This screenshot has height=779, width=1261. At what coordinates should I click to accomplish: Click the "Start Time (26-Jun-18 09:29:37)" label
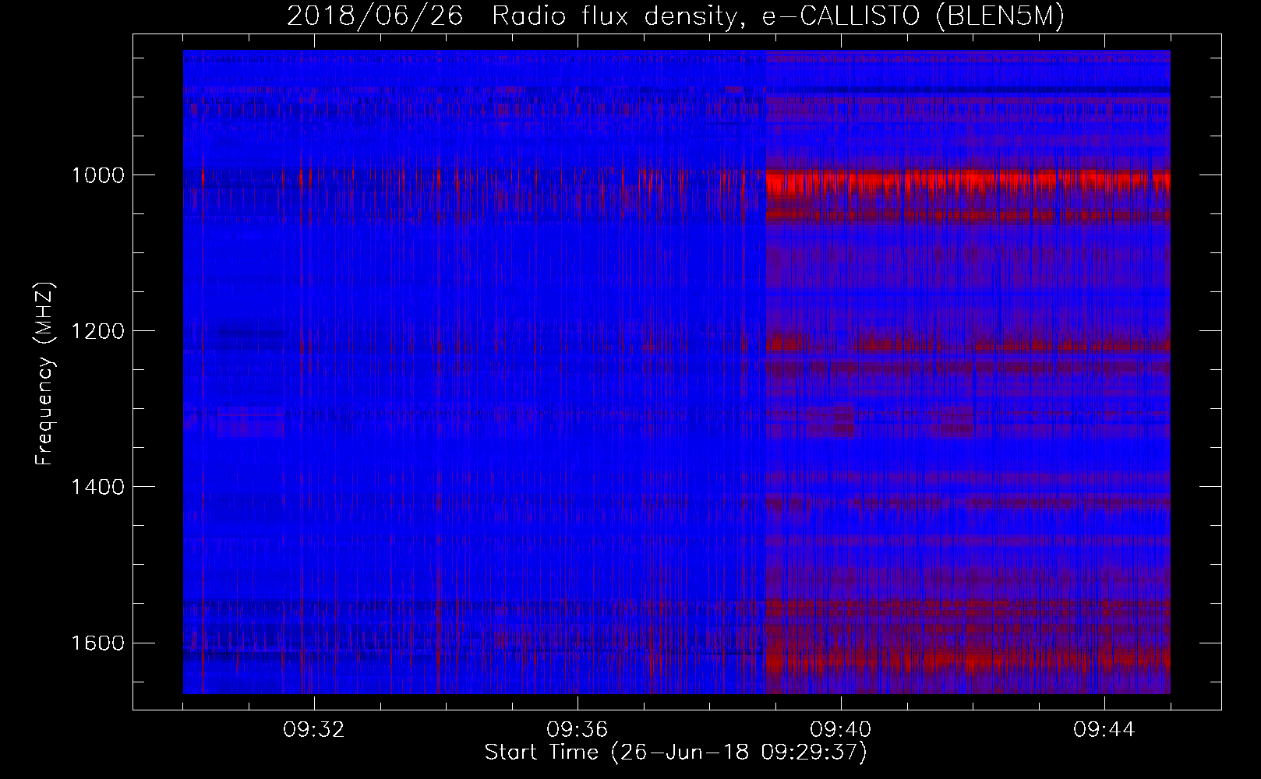coord(676,753)
